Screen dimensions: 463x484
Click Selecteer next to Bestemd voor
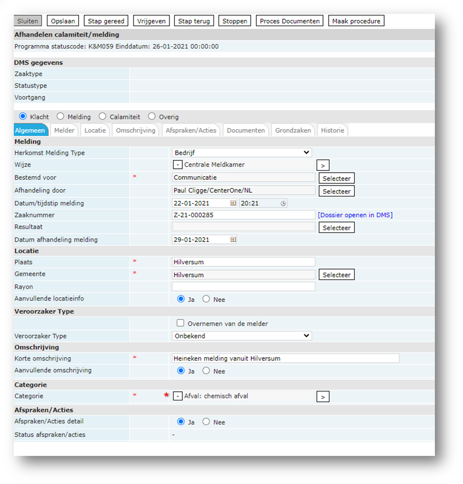[336, 178]
